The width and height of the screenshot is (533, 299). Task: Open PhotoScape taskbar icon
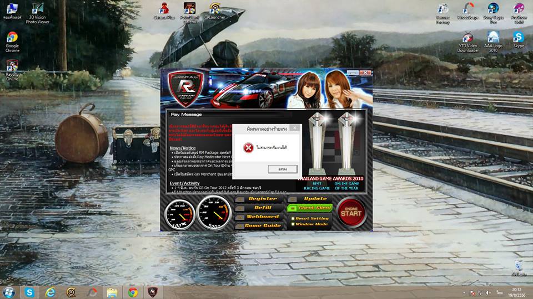[92, 292]
